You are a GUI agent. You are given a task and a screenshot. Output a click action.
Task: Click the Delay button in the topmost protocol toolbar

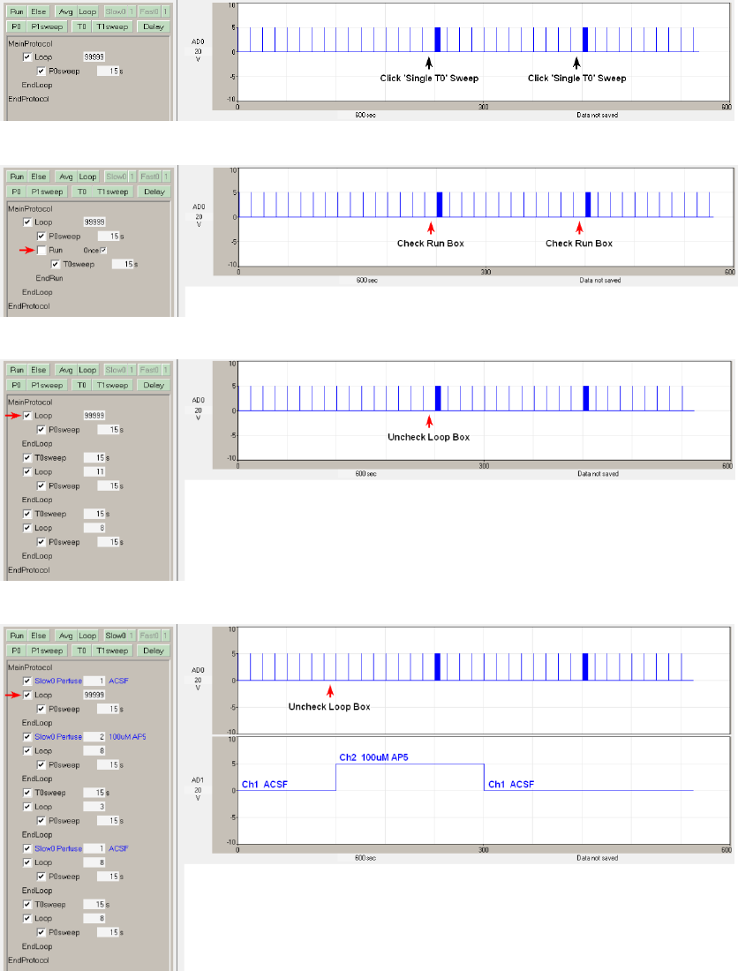coord(154,28)
